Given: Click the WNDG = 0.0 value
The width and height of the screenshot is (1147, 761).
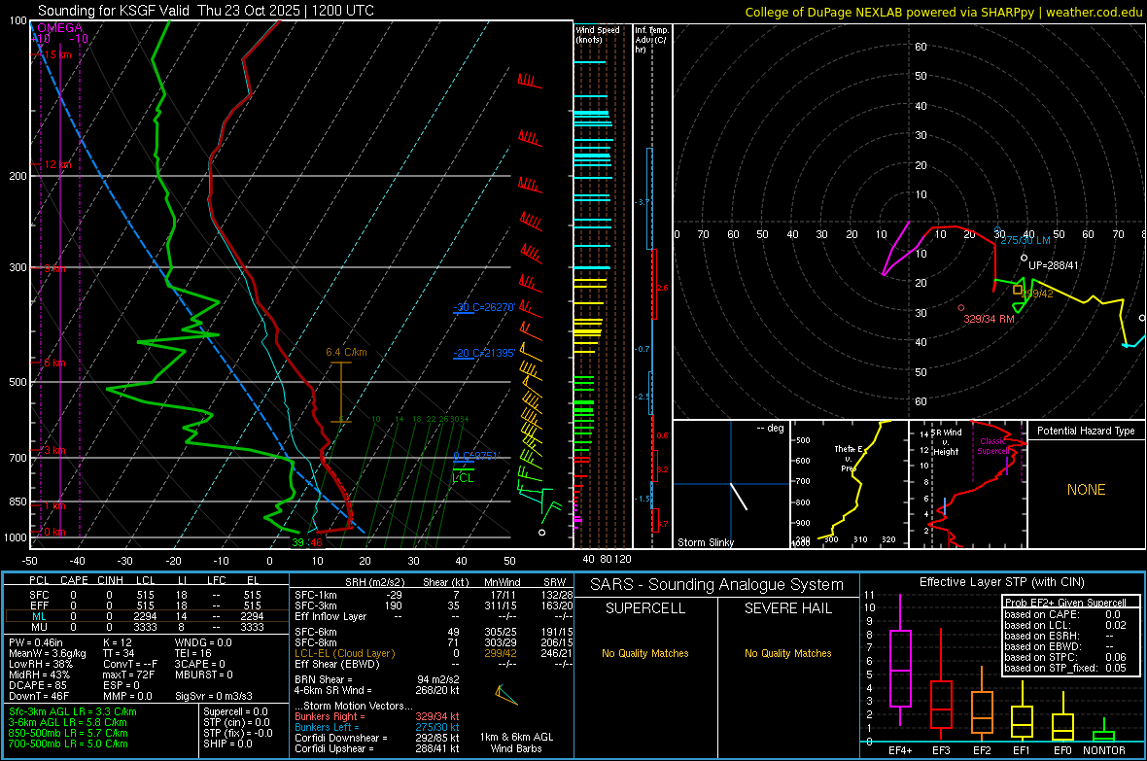Looking at the screenshot, I should point(202,642).
